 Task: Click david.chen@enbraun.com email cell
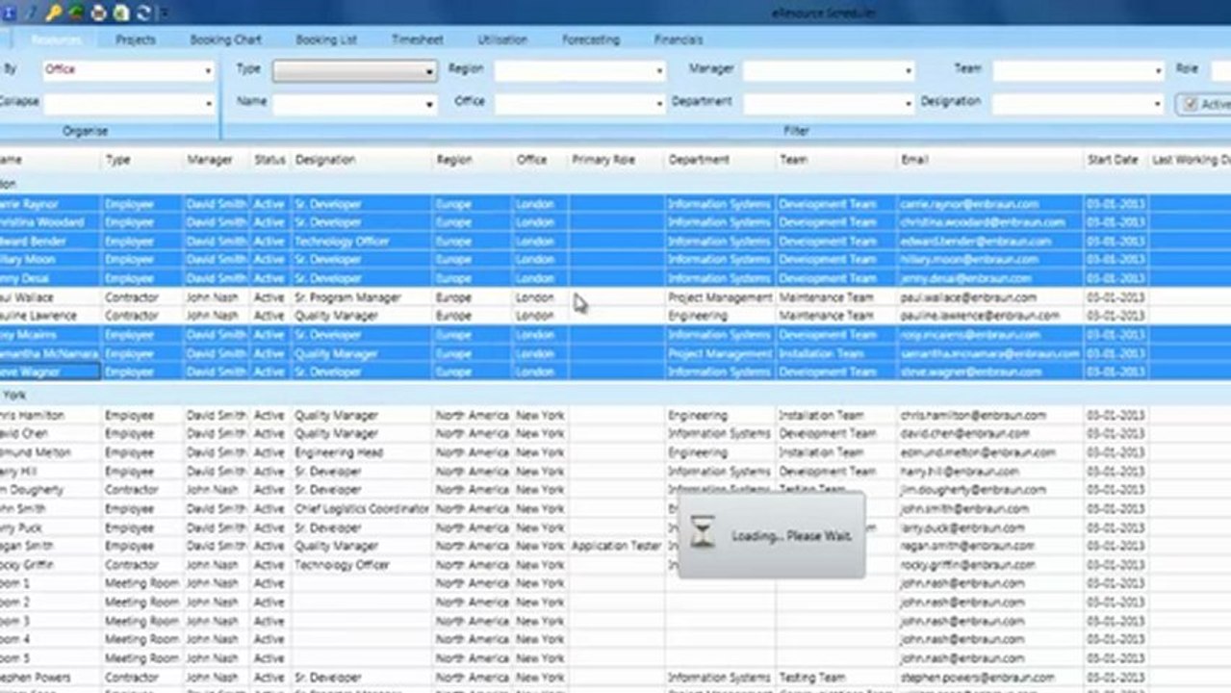[x=990, y=434]
